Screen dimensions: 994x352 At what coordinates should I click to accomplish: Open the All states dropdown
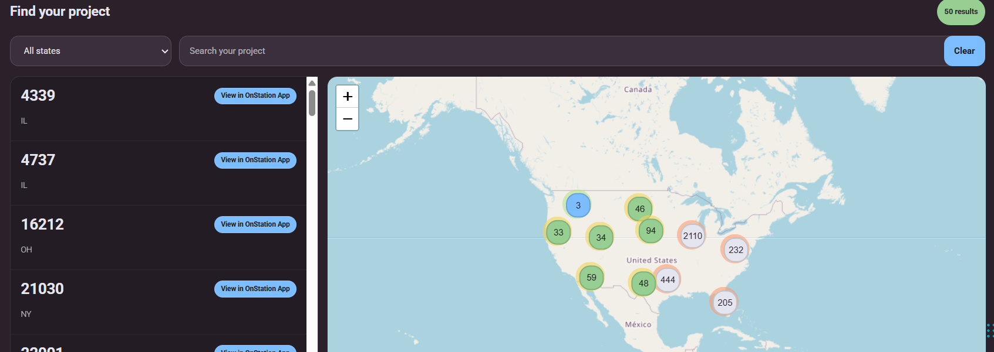(91, 51)
